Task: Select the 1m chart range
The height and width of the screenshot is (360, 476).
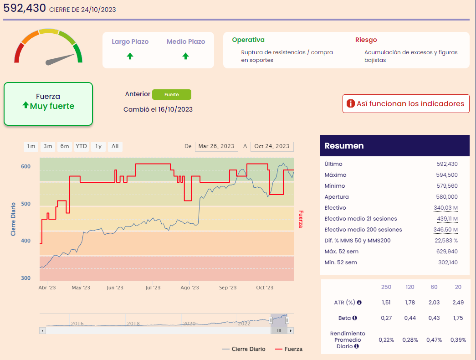Action: pos(31,146)
